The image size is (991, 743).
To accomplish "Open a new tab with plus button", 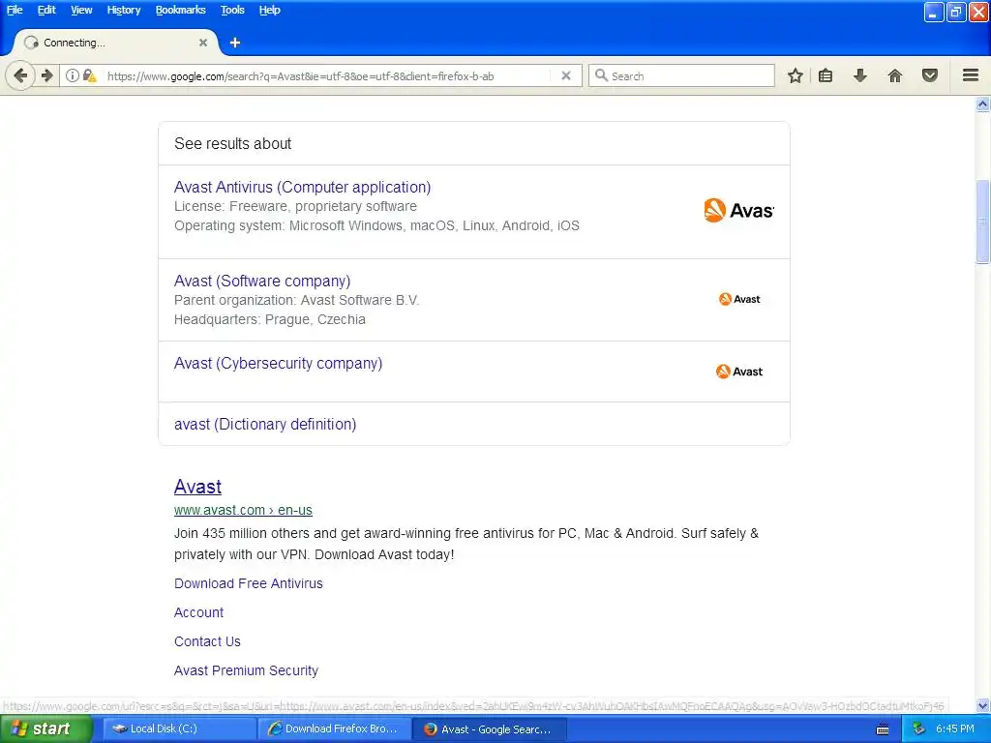I will click(235, 43).
